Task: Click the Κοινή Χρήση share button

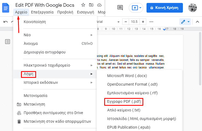Action: click(x=165, y=8)
